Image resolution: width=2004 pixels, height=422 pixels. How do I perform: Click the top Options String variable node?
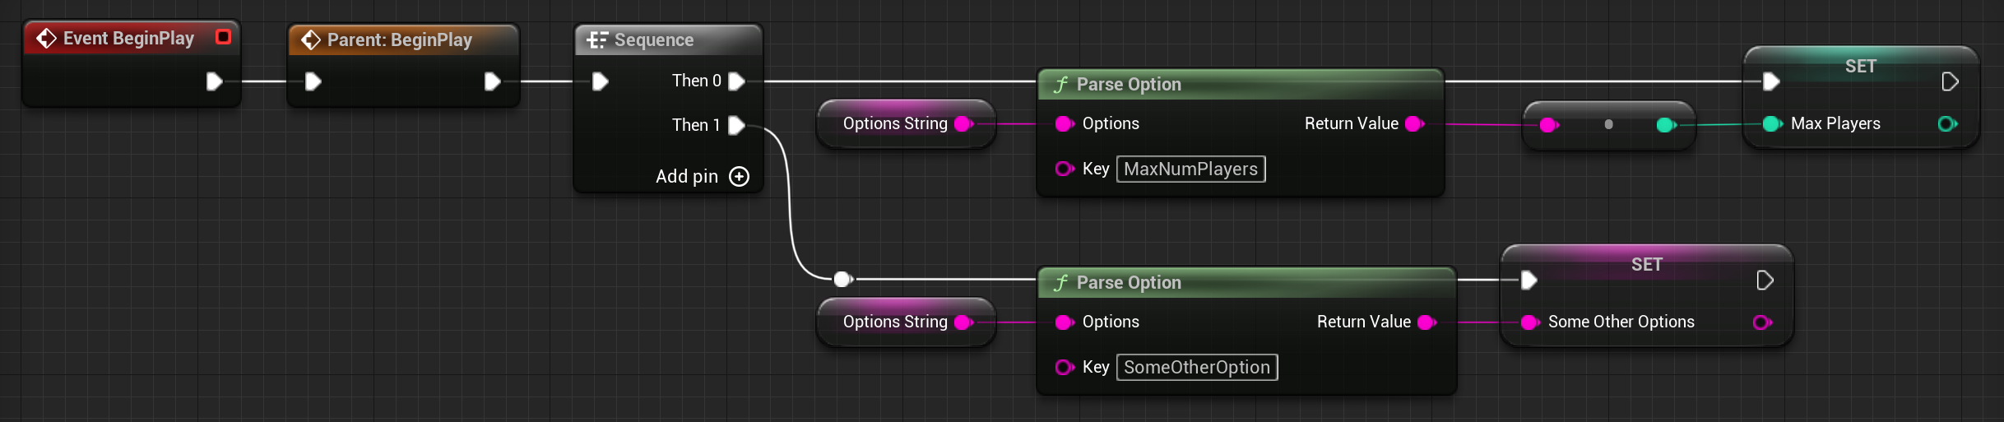pyautogui.click(x=906, y=124)
